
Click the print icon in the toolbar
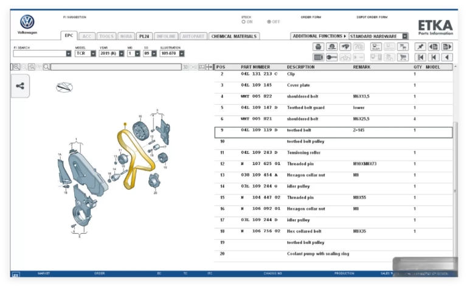318,47
